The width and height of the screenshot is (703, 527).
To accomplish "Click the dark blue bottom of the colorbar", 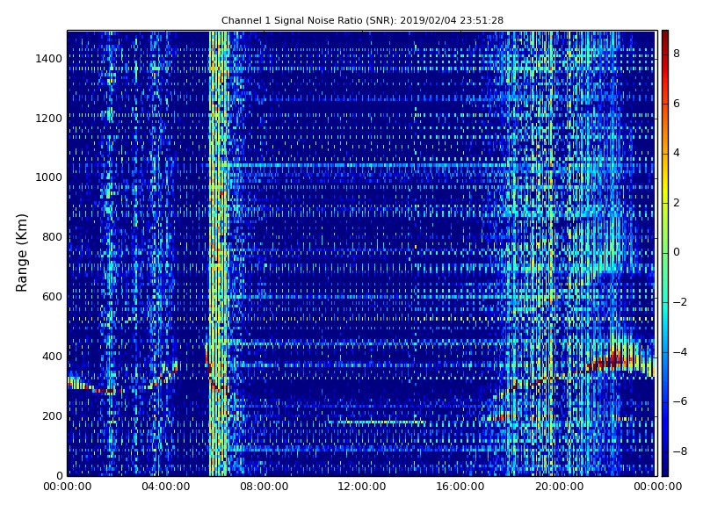I will [665, 466].
